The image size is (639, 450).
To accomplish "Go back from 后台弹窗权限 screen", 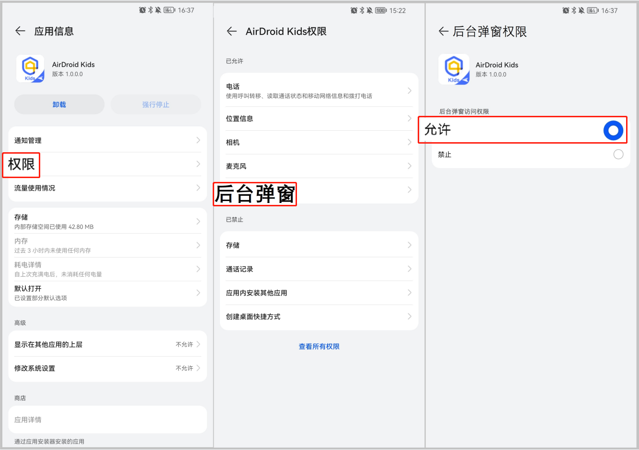I will (444, 32).
